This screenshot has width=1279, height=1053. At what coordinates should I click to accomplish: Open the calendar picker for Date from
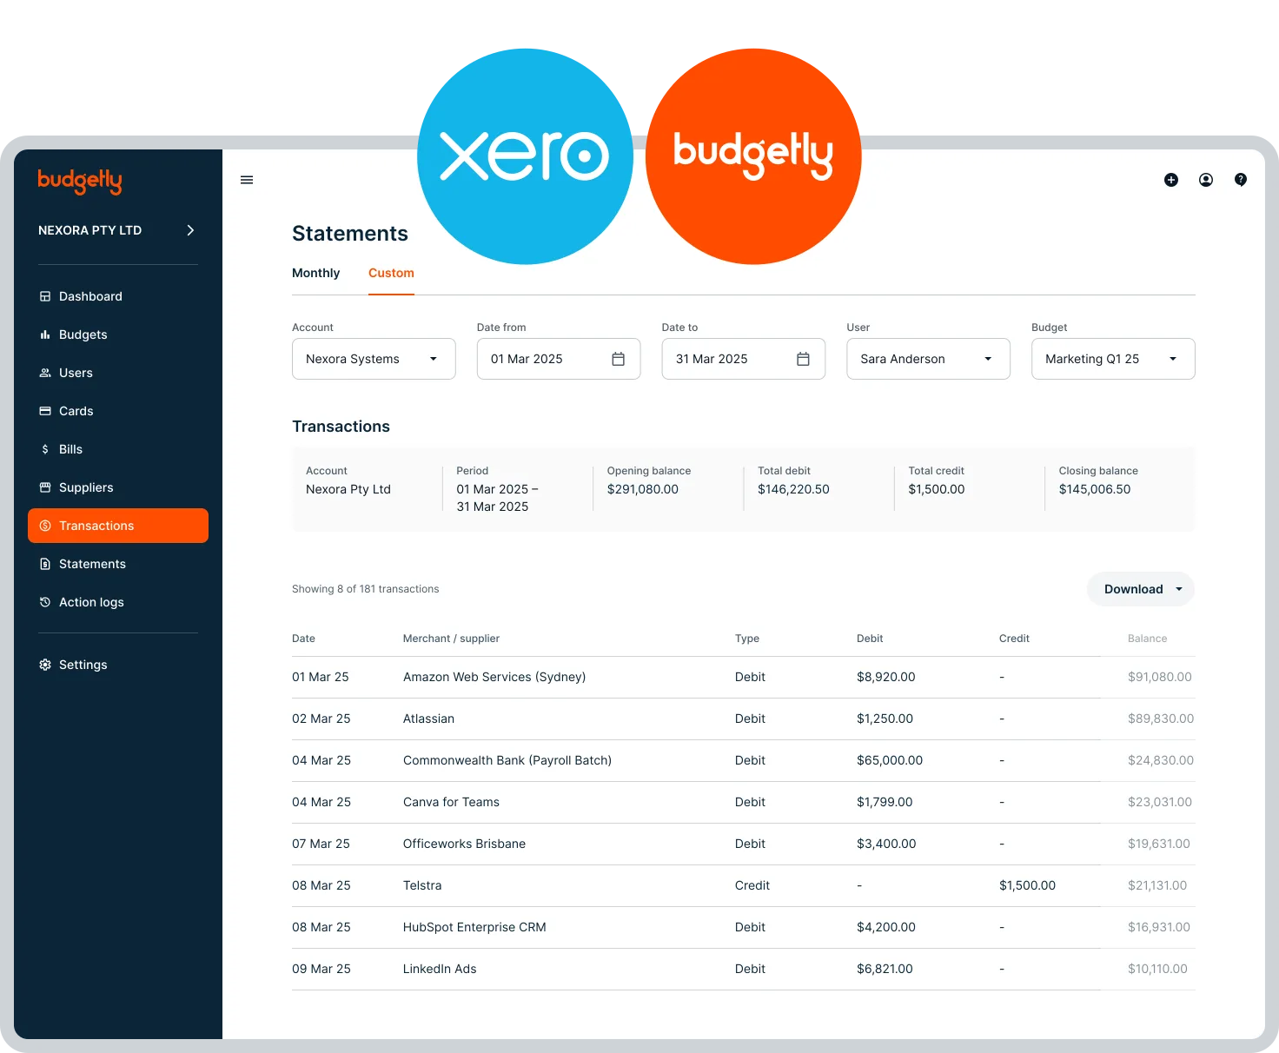click(618, 358)
